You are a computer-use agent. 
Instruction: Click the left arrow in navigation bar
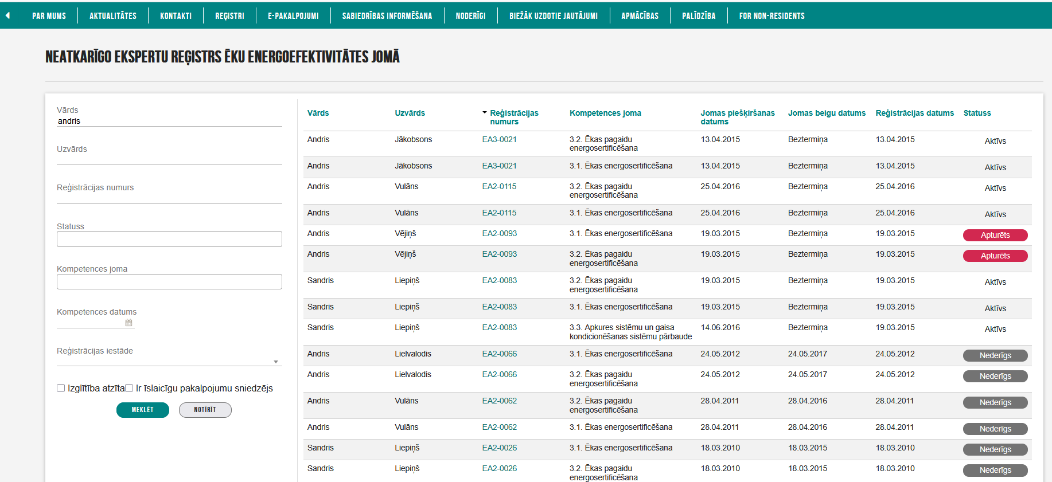click(x=7, y=16)
